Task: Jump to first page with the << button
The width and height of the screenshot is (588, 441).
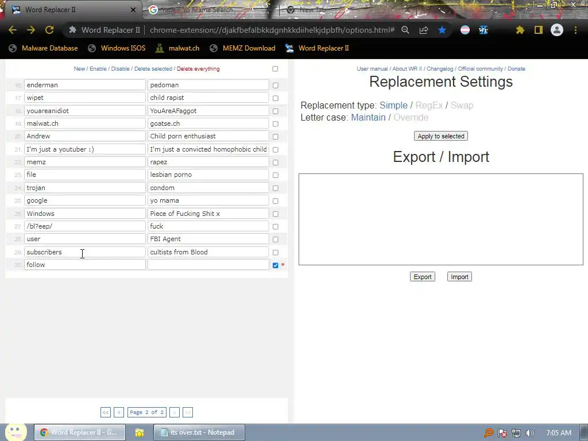Action: coord(106,412)
